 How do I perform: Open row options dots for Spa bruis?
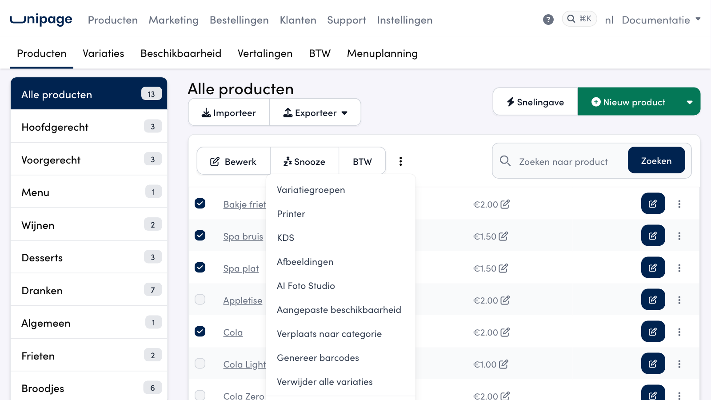point(679,236)
